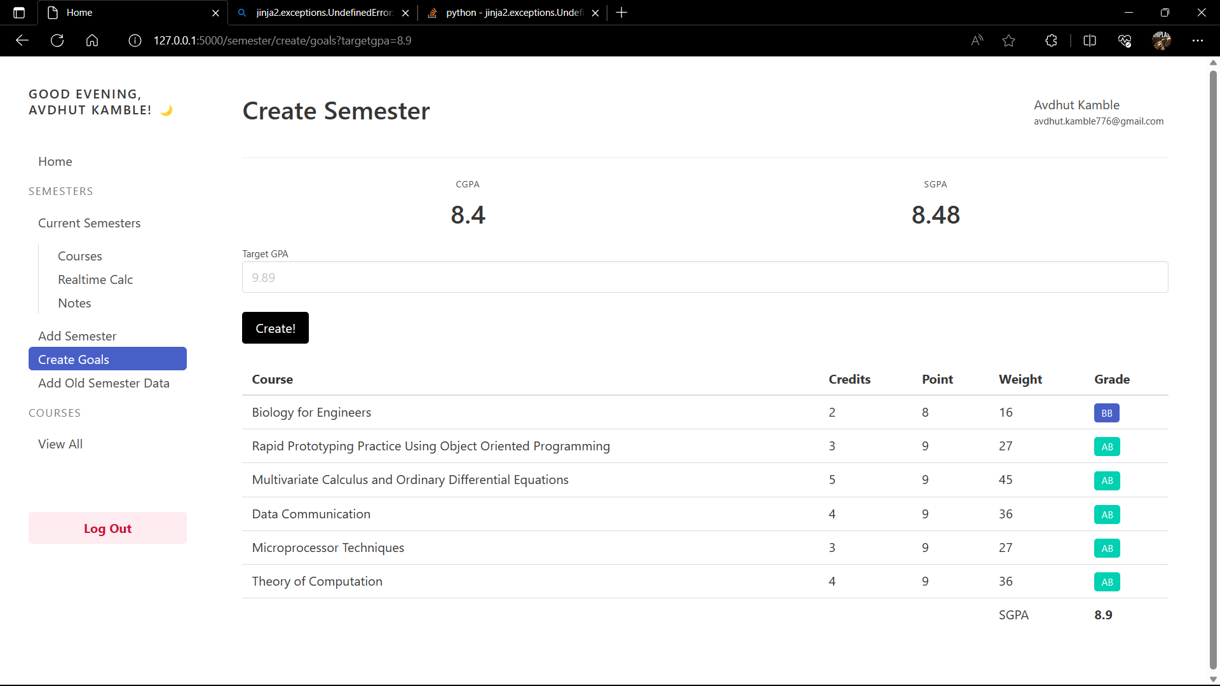Click the Create! button
The height and width of the screenshot is (686, 1220).
(x=274, y=328)
